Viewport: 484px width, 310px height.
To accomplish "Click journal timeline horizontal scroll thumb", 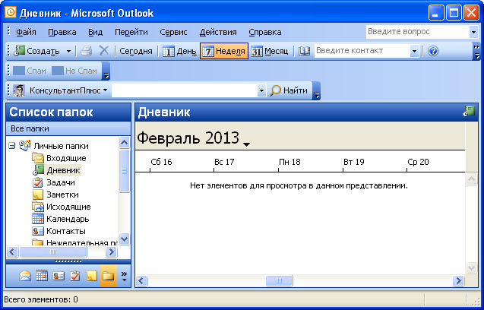I will 279,281.
